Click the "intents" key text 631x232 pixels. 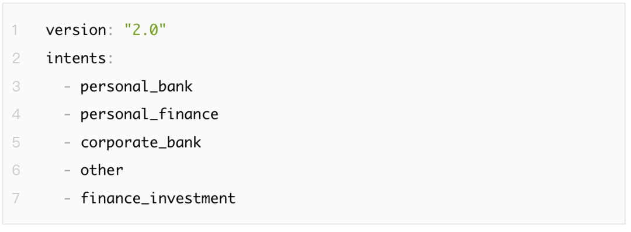pyautogui.click(x=76, y=59)
